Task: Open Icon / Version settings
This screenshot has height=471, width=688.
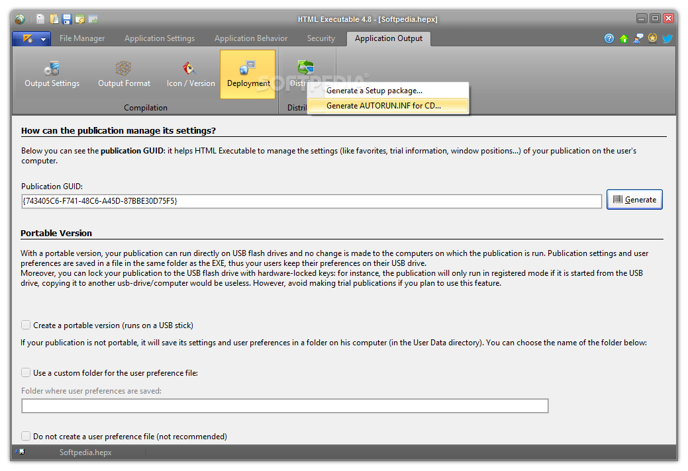Action: point(191,74)
